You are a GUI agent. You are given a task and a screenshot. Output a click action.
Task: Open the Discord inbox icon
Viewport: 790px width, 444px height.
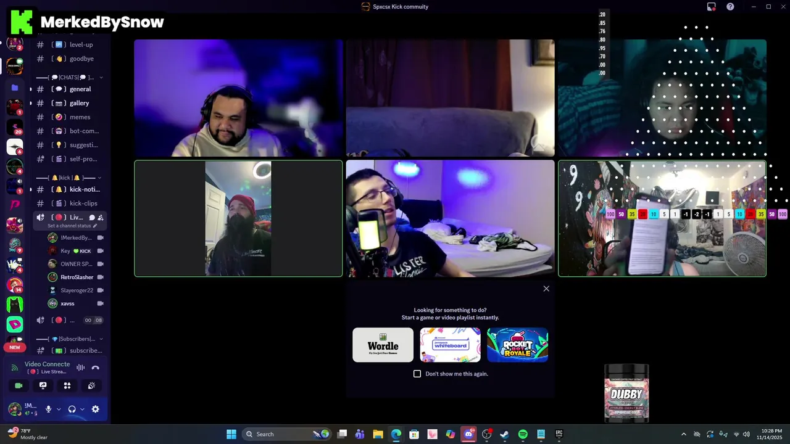(711, 7)
